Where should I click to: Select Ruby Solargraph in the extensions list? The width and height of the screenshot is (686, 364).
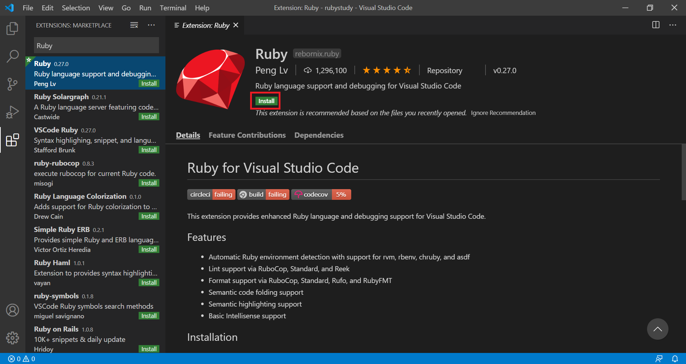[95, 106]
